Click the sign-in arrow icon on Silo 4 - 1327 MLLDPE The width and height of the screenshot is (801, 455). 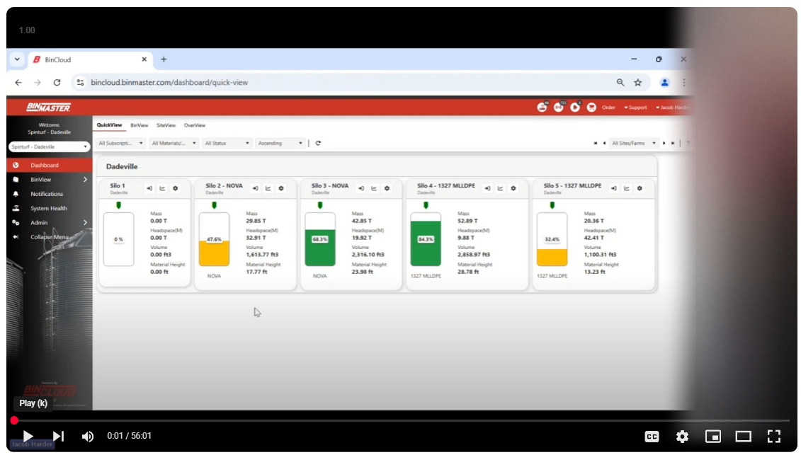pos(487,188)
